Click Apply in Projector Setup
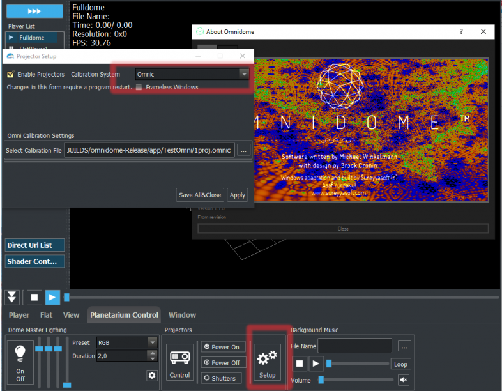Viewport: 502px width, 391px height. point(237,195)
